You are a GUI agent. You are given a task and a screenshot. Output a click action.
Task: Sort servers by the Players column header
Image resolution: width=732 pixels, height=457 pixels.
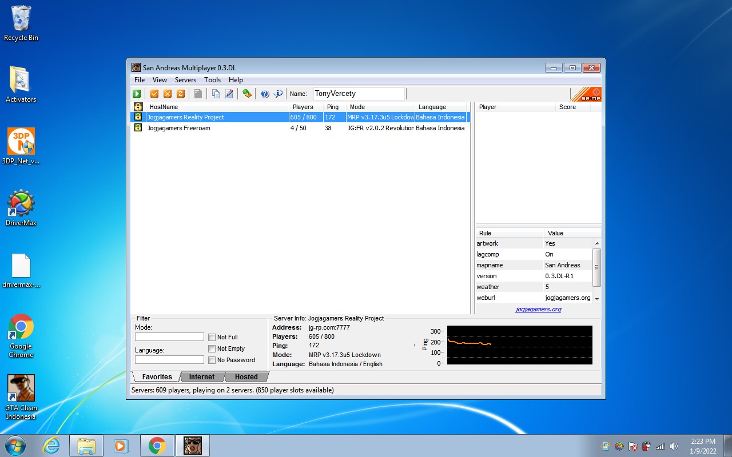point(306,107)
